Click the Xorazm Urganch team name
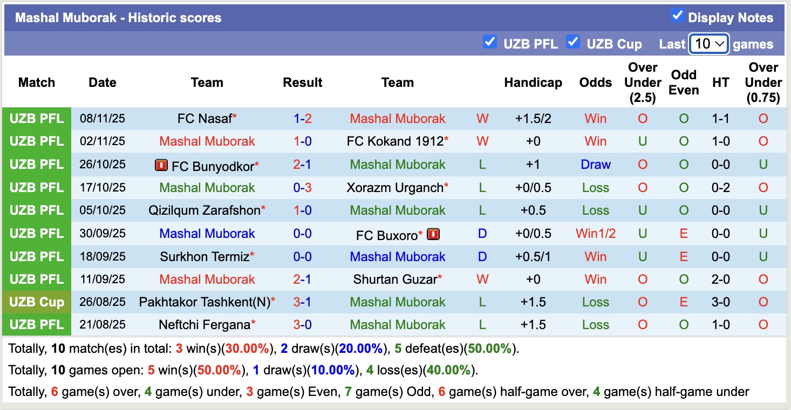This screenshot has height=410, width=791. tap(394, 188)
